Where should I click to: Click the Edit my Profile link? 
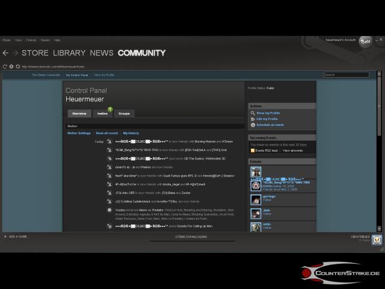coord(267,119)
